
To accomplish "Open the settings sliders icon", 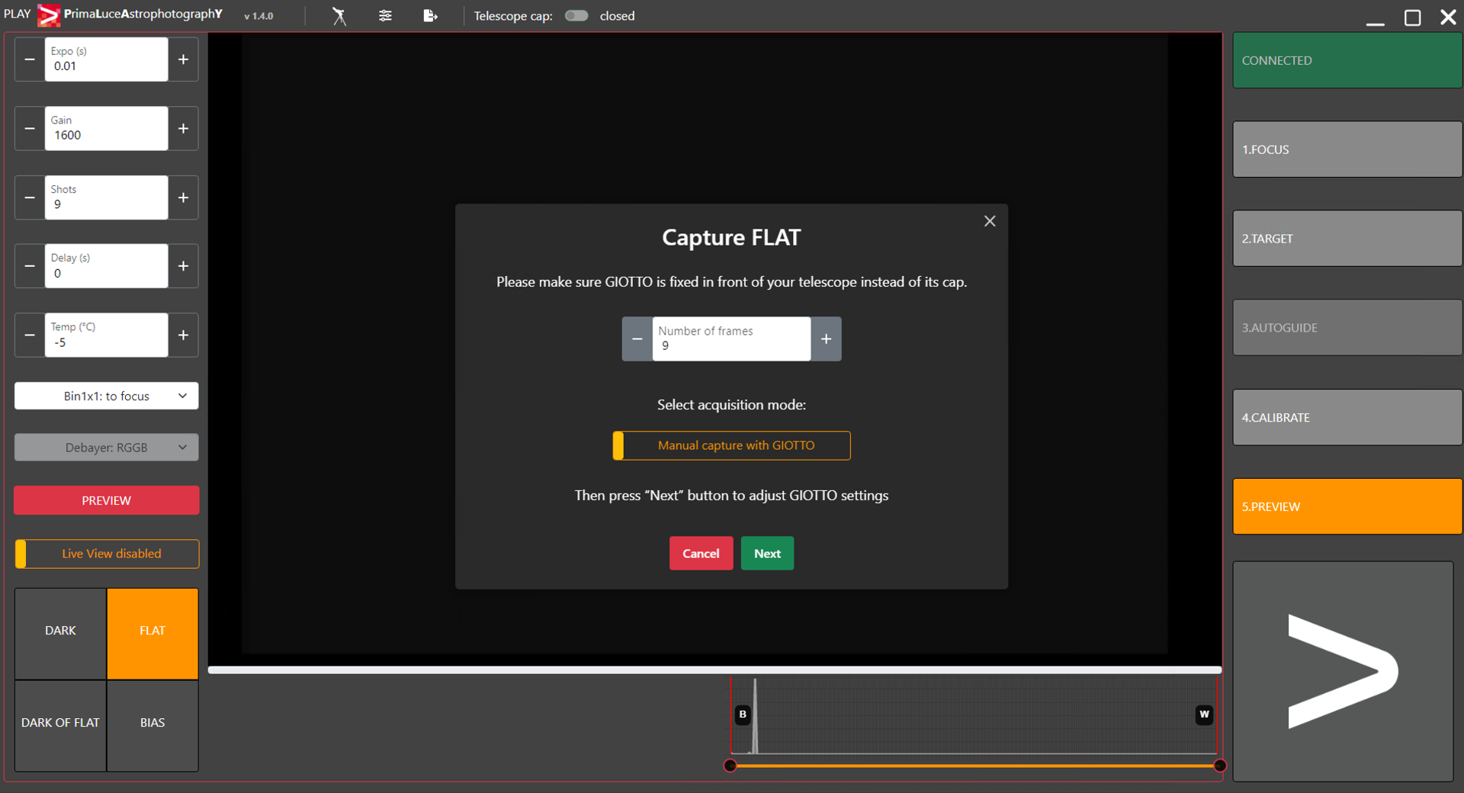I will coord(385,16).
